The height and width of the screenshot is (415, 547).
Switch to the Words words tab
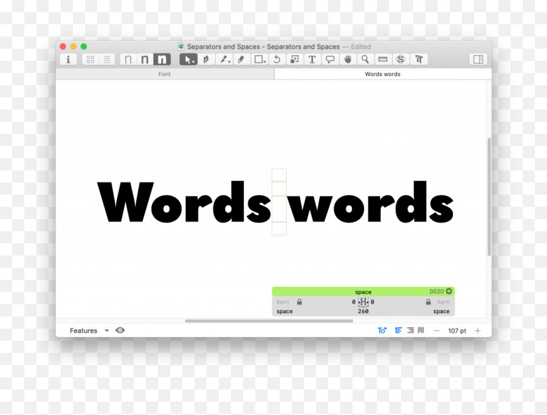point(383,74)
